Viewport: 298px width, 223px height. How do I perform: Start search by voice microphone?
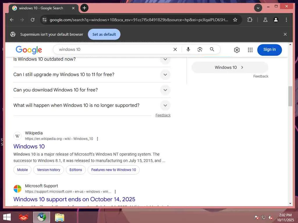(x=188, y=49)
